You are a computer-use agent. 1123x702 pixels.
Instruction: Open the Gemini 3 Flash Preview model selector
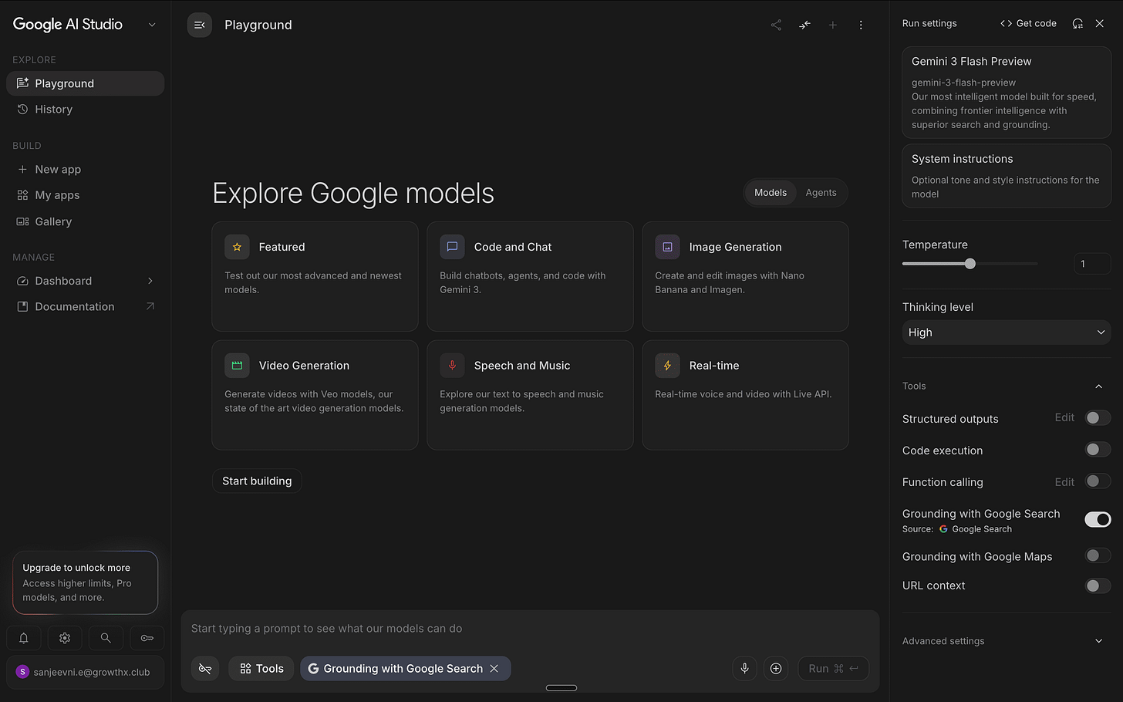pyautogui.click(x=1007, y=93)
